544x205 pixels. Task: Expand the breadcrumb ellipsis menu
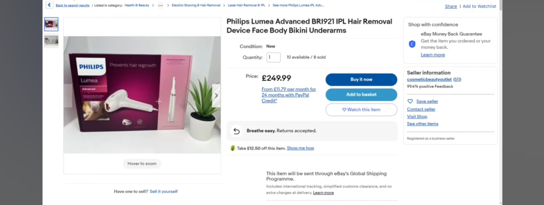[x=160, y=6]
